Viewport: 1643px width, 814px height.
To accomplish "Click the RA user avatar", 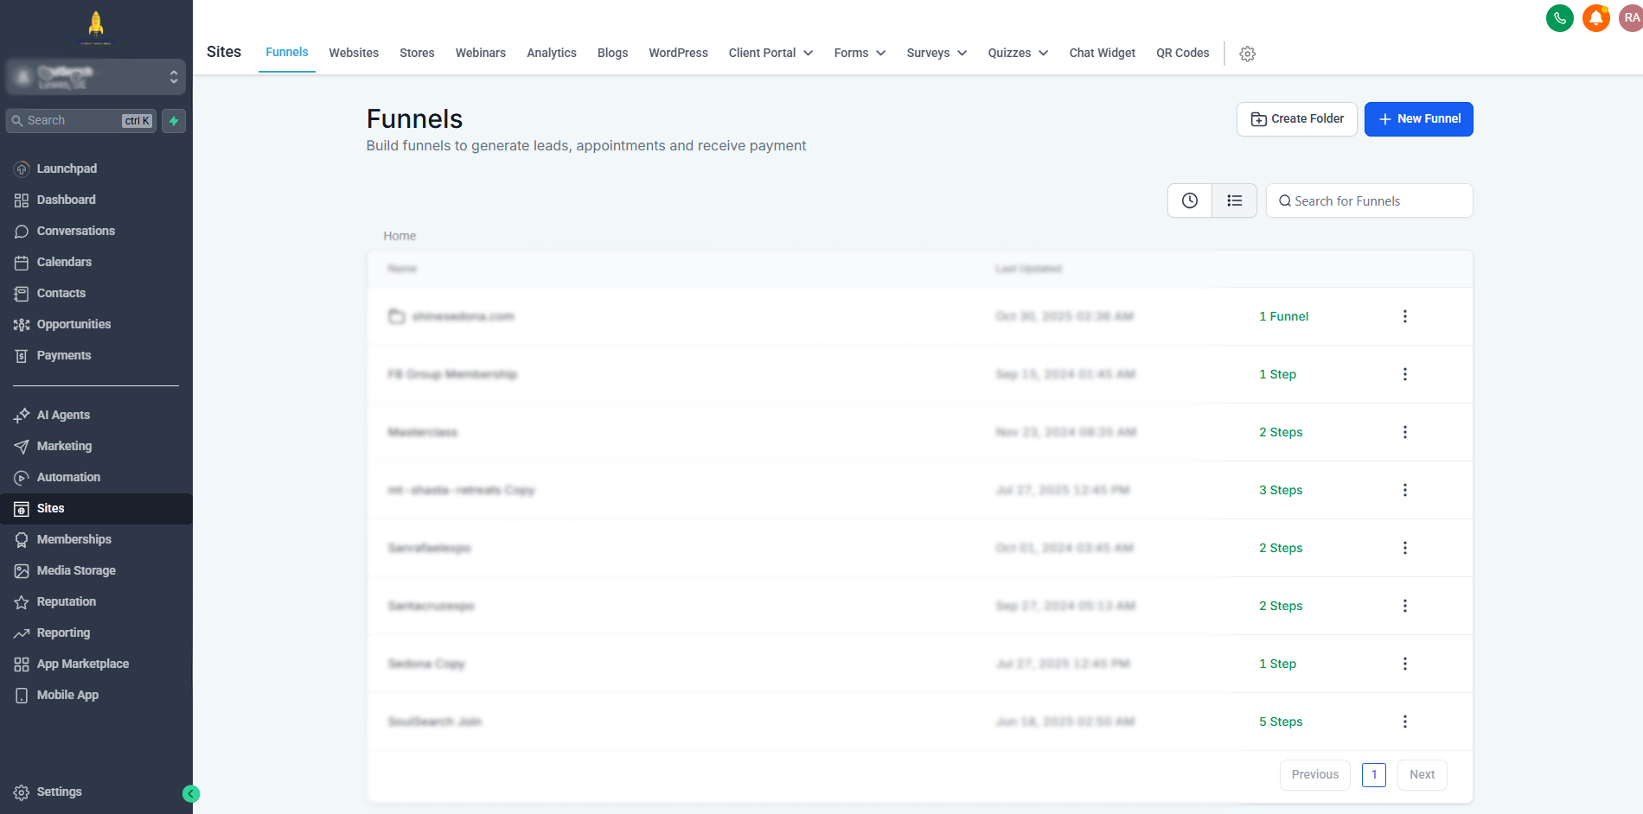I will tap(1631, 18).
